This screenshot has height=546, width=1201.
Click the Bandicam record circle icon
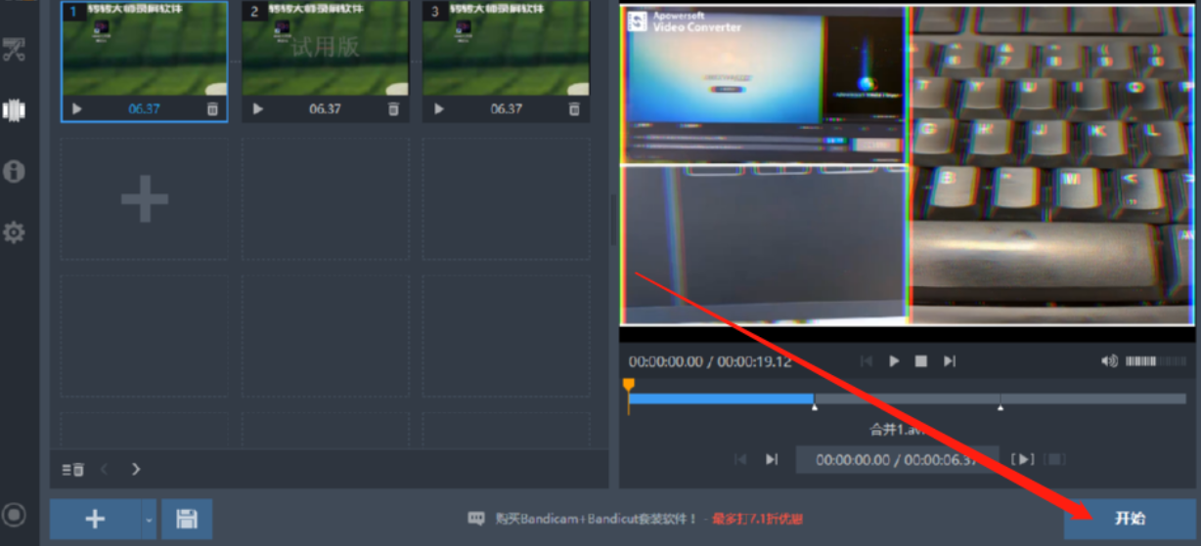[14, 514]
